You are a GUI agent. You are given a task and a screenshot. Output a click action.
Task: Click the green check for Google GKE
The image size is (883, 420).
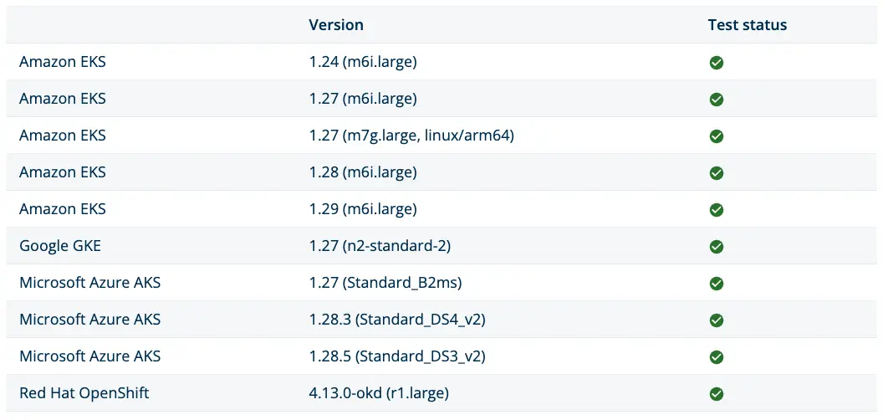717,247
